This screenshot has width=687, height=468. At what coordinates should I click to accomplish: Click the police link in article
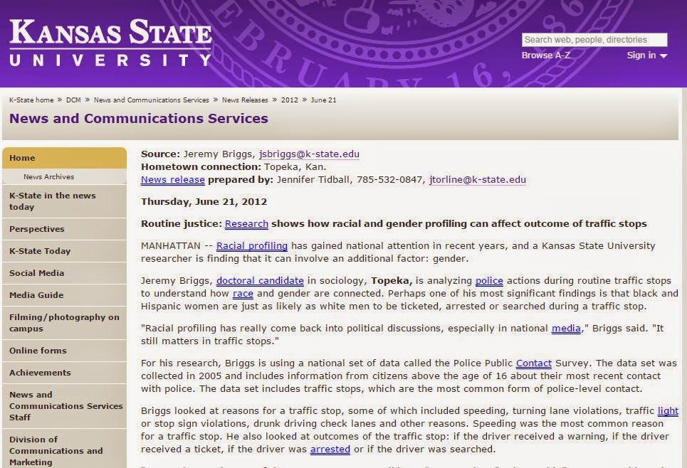coord(489,281)
